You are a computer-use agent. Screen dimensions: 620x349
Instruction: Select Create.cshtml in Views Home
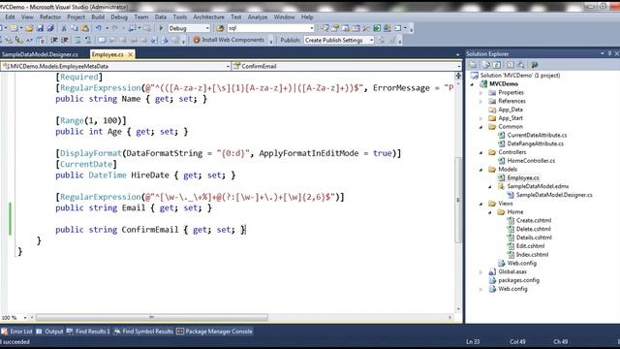[534, 221]
